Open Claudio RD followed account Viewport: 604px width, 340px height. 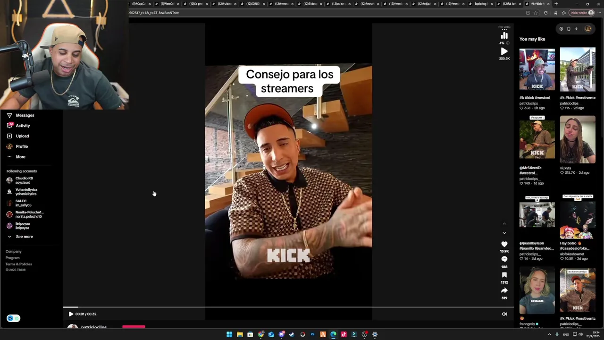coord(20,180)
